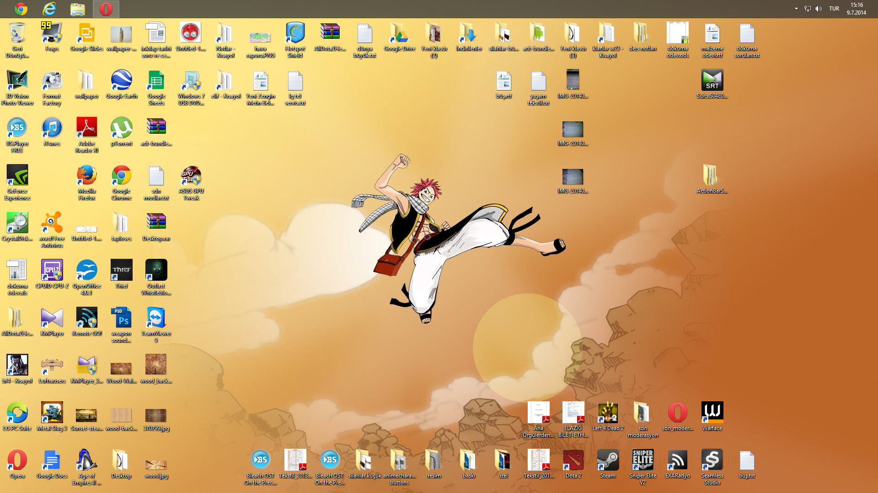Viewport: 878px width, 493px height.
Task: Launch Google Drive desktop shortcut
Action: pyautogui.click(x=400, y=37)
